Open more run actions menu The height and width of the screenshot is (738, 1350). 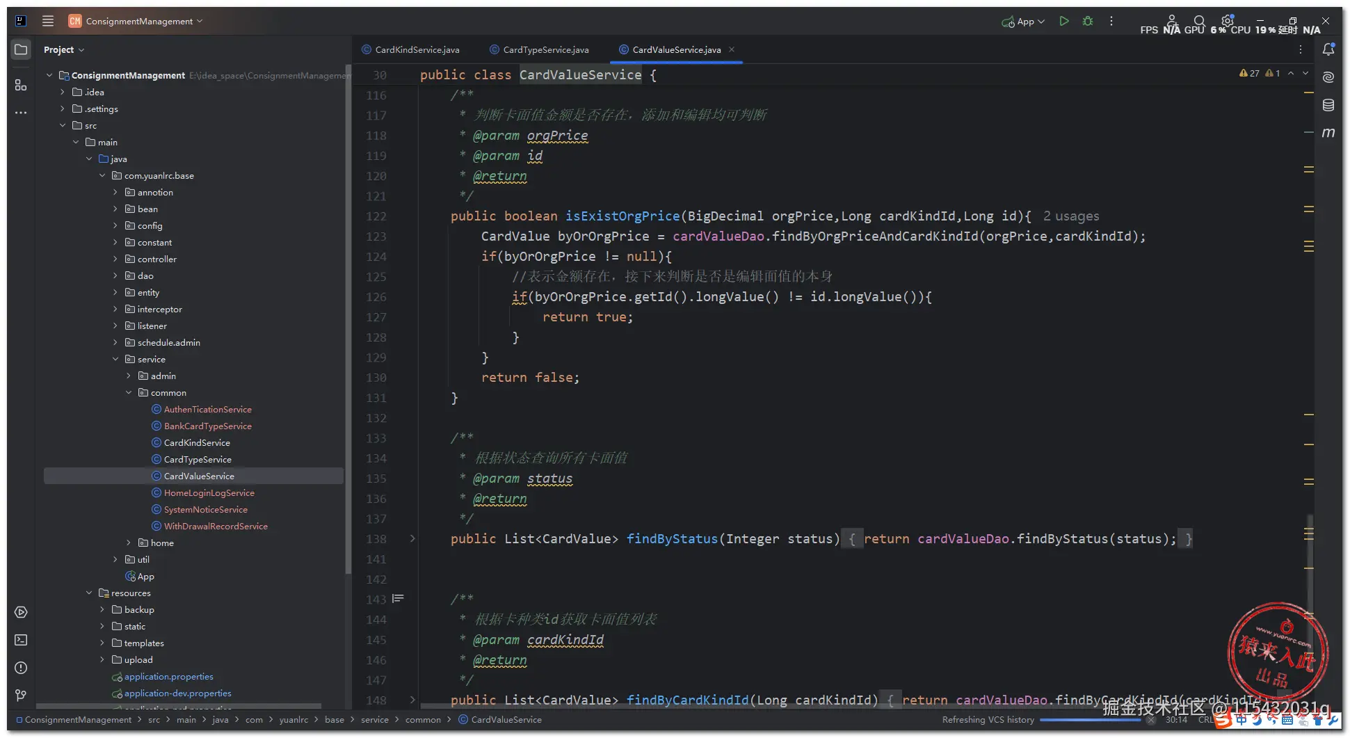pyautogui.click(x=1111, y=21)
